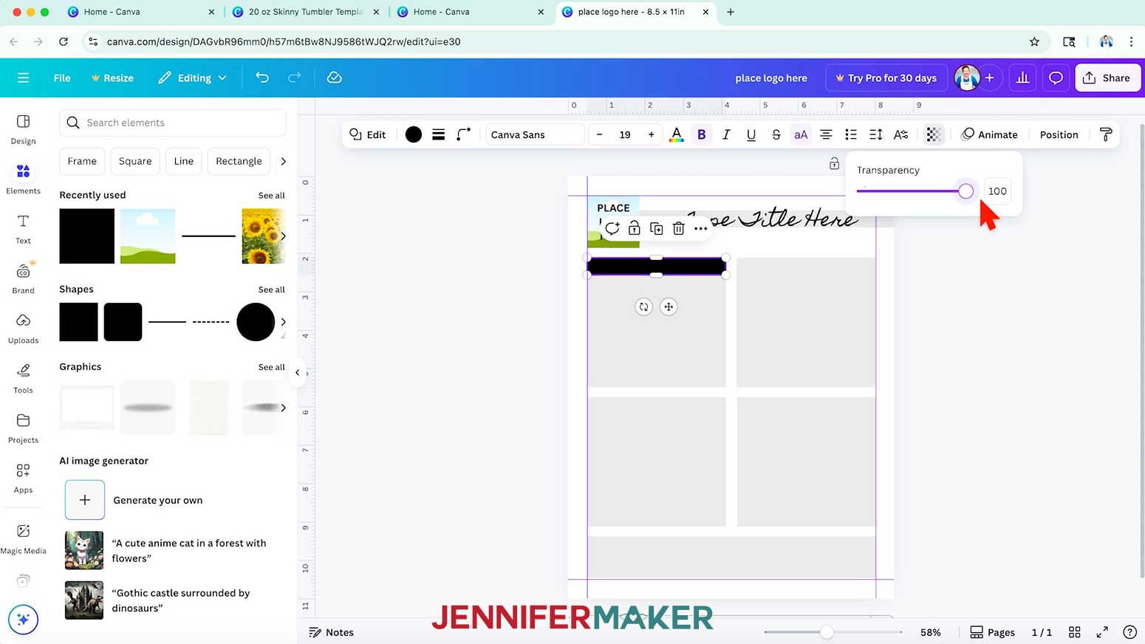Open the Brand sidebar panel
1145x644 pixels.
point(23,278)
